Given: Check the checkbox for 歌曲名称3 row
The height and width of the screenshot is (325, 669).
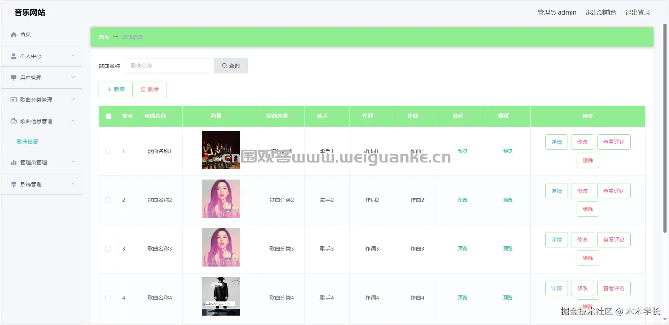Looking at the screenshot, I should coord(108,249).
